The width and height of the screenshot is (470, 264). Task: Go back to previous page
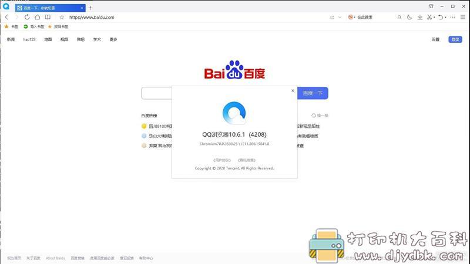[6, 17]
